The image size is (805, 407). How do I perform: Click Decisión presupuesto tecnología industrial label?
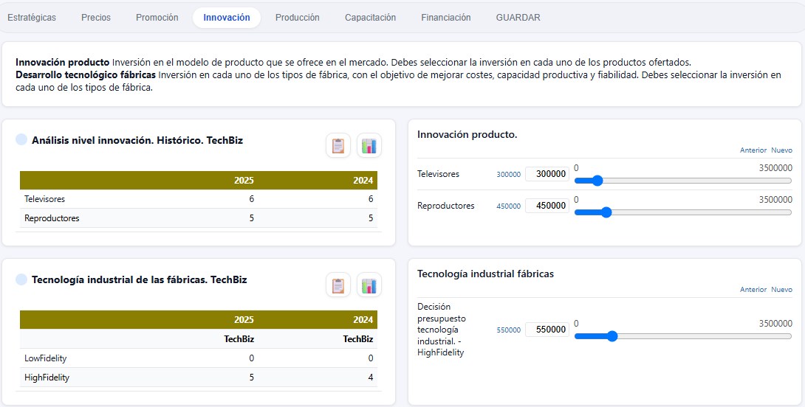click(x=442, y=330)
